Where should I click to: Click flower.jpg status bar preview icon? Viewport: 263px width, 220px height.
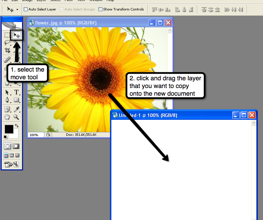[x=48, y=135]
